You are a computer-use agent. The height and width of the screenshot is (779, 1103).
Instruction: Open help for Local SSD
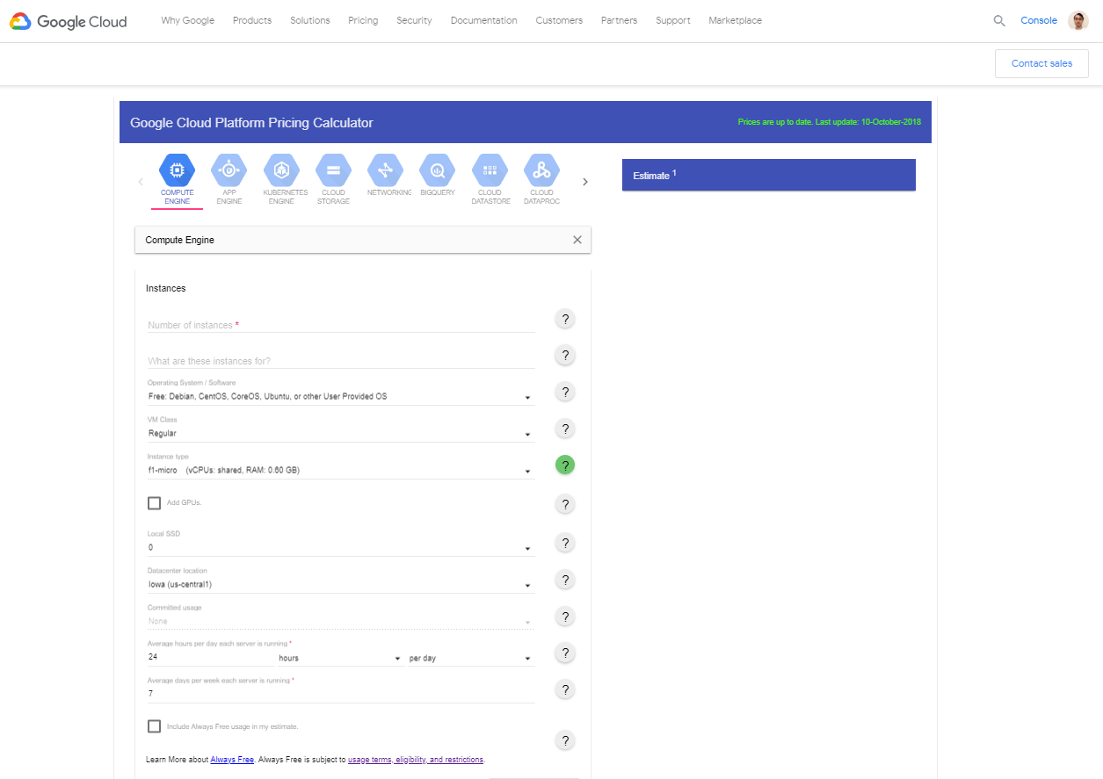click(x=565, y=543)
